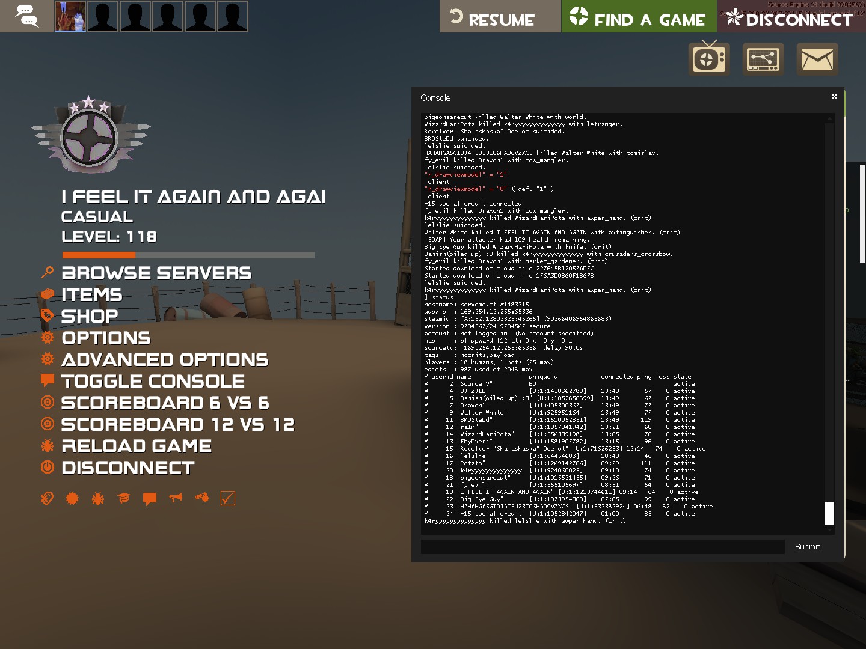Open the envelope messages icon

coord(817,59)
